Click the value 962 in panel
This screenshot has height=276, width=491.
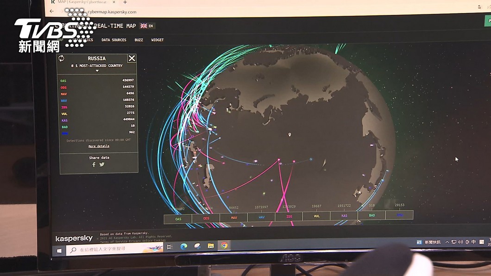click(132, 132)
